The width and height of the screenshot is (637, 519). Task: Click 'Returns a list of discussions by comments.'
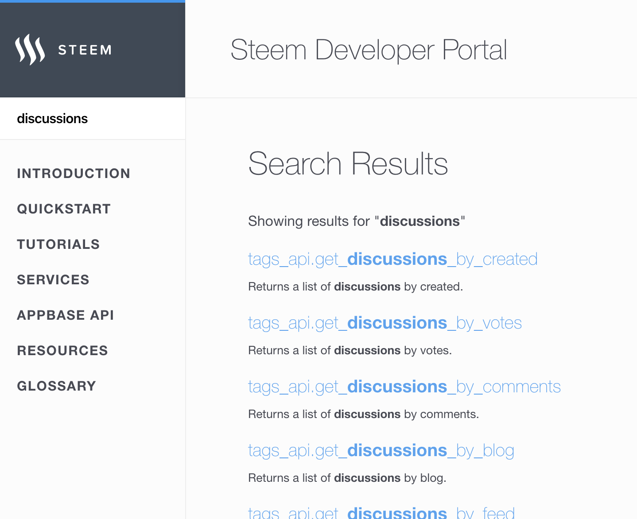click(x=364, y=414)
